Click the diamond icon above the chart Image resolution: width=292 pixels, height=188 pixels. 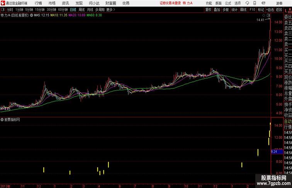click(x=264, y=15)
